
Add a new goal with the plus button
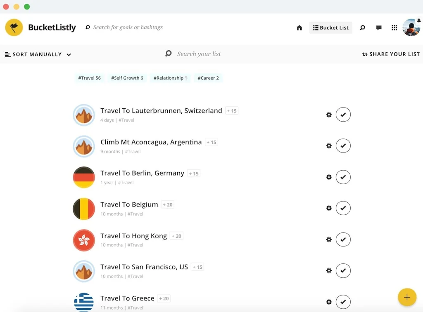coord(407,297)
